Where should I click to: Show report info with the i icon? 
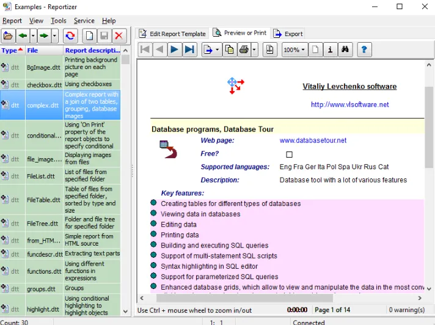point(330,49)
